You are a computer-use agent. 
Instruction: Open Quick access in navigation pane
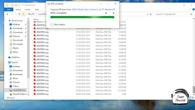click(x=17, y=20)
